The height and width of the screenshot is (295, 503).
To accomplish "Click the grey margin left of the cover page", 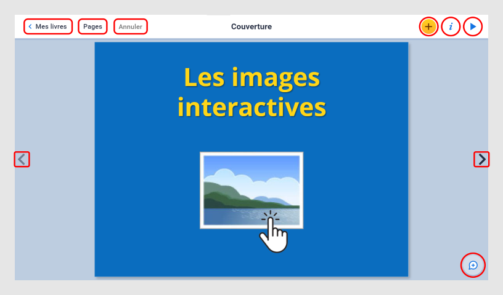I will 55,215.
